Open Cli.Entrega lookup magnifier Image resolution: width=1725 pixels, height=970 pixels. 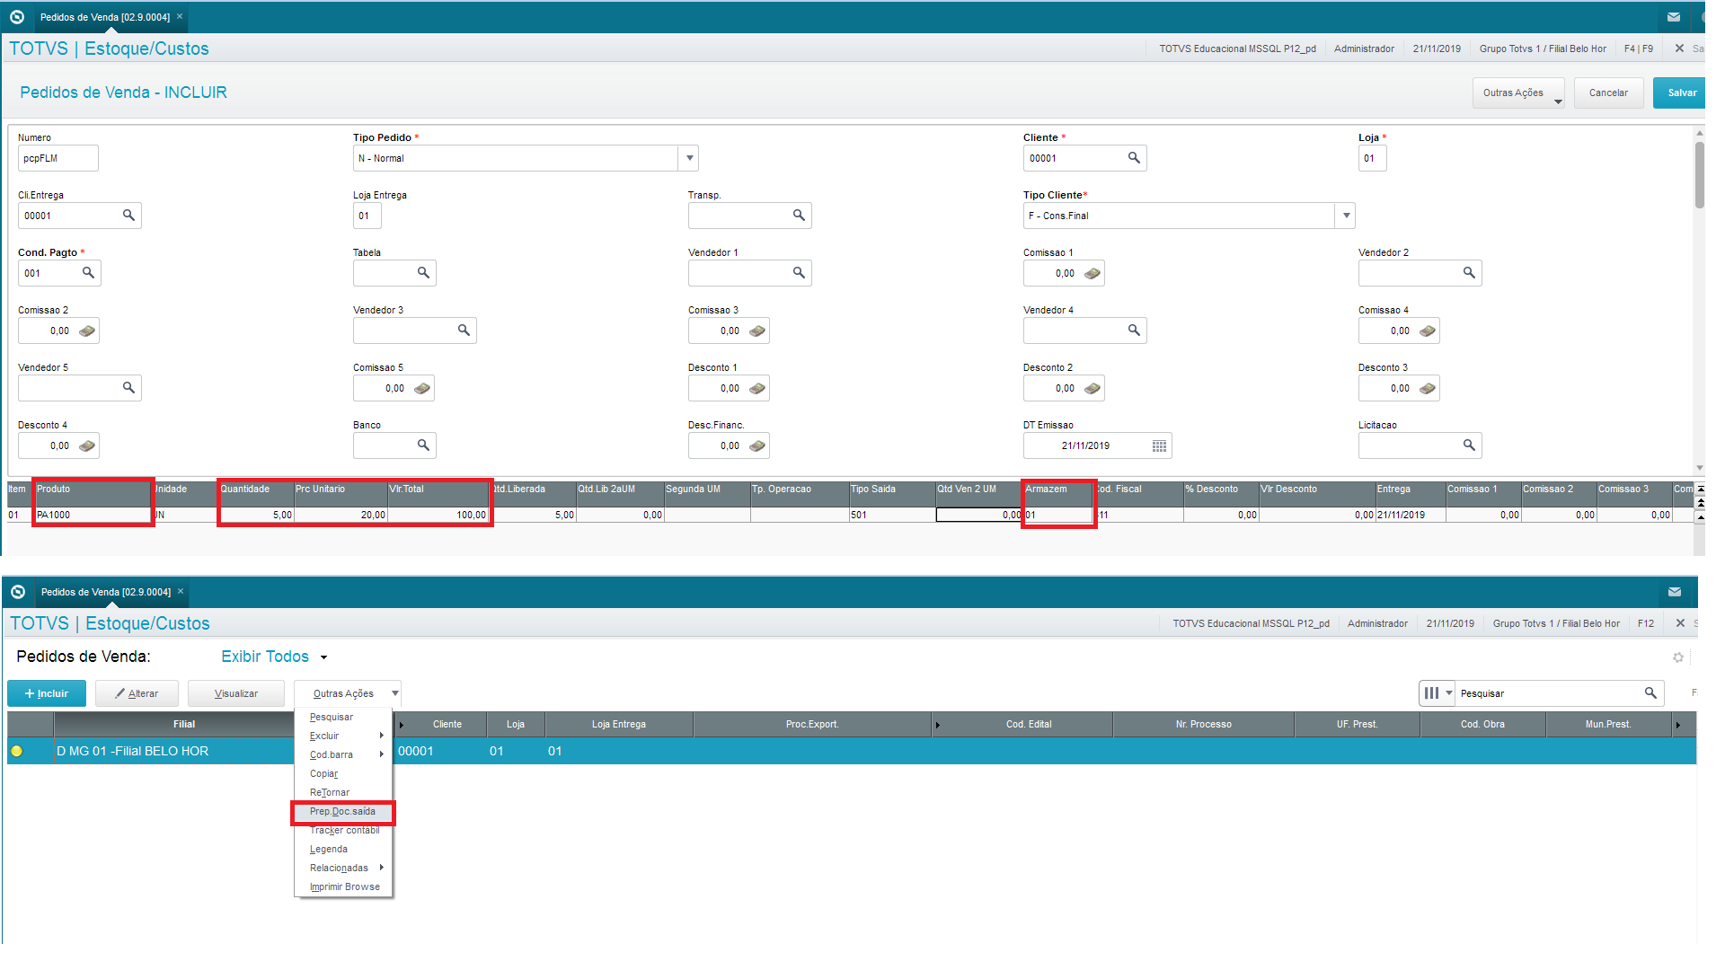coord(128,216)
